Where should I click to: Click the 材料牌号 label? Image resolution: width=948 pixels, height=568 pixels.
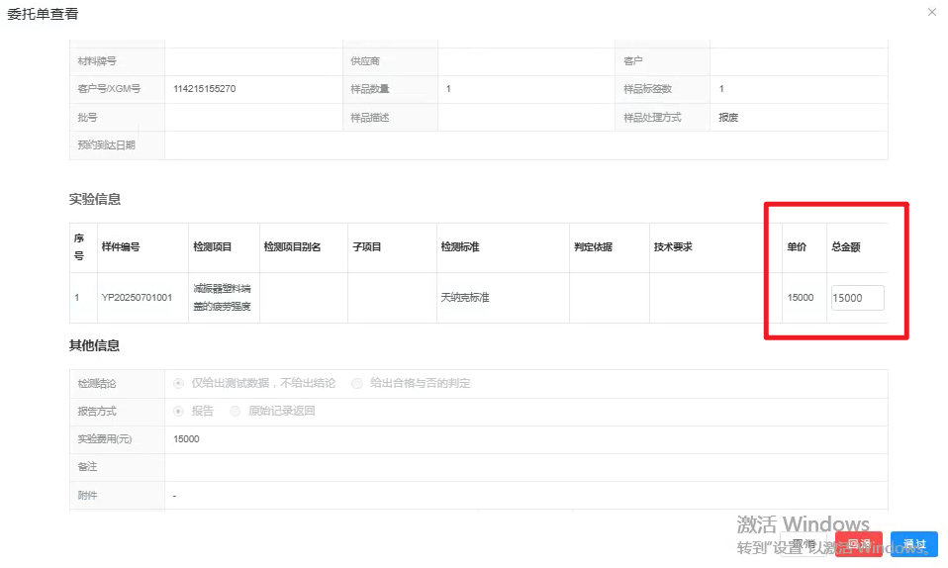click(97, 61)
